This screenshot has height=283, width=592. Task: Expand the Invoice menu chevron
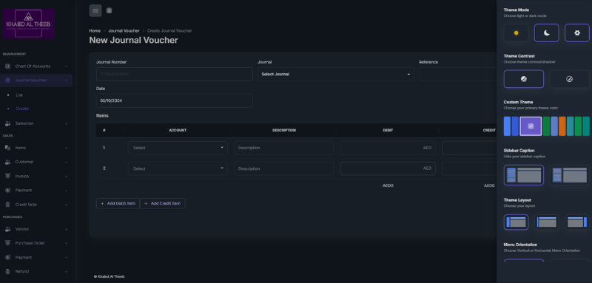coord(67,176)
